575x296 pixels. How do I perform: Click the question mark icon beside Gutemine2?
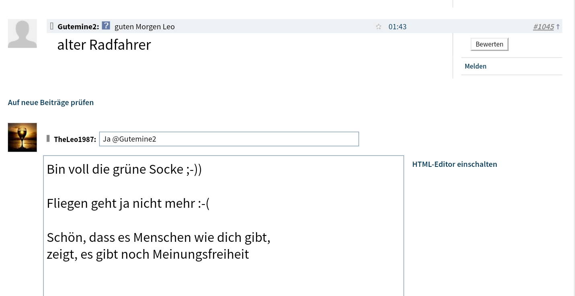pyautogui.click(x=106, y=26)
